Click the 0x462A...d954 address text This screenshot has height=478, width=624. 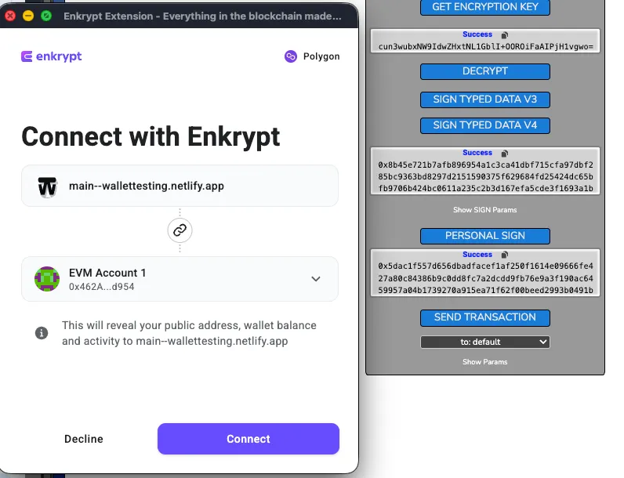click(101, 287)
